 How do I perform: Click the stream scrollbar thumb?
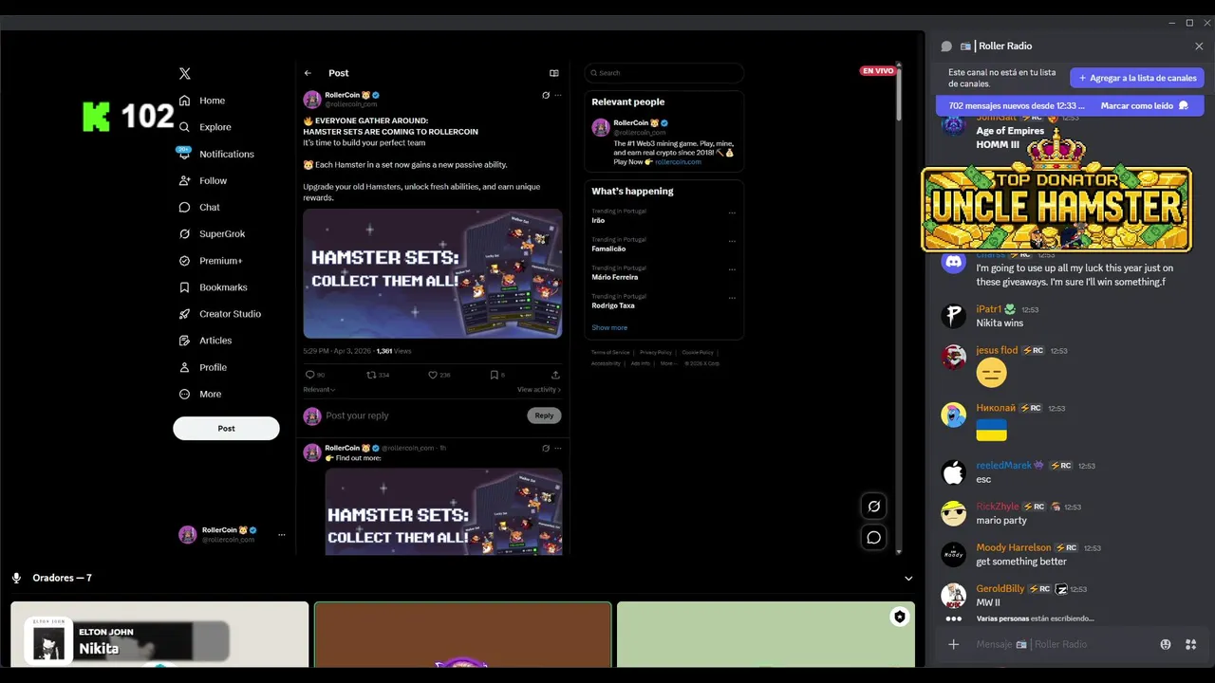[x=899, y=93]
